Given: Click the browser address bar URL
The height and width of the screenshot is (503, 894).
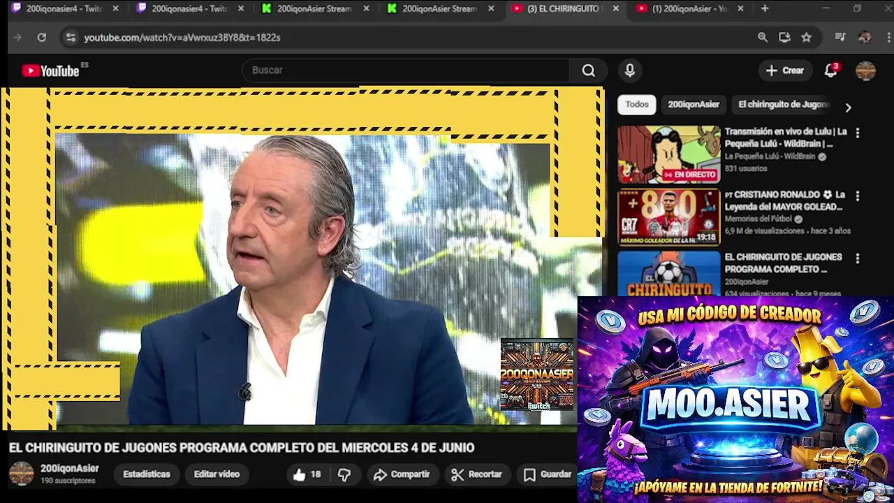Looking at the screenshot, I should point(182,38).
